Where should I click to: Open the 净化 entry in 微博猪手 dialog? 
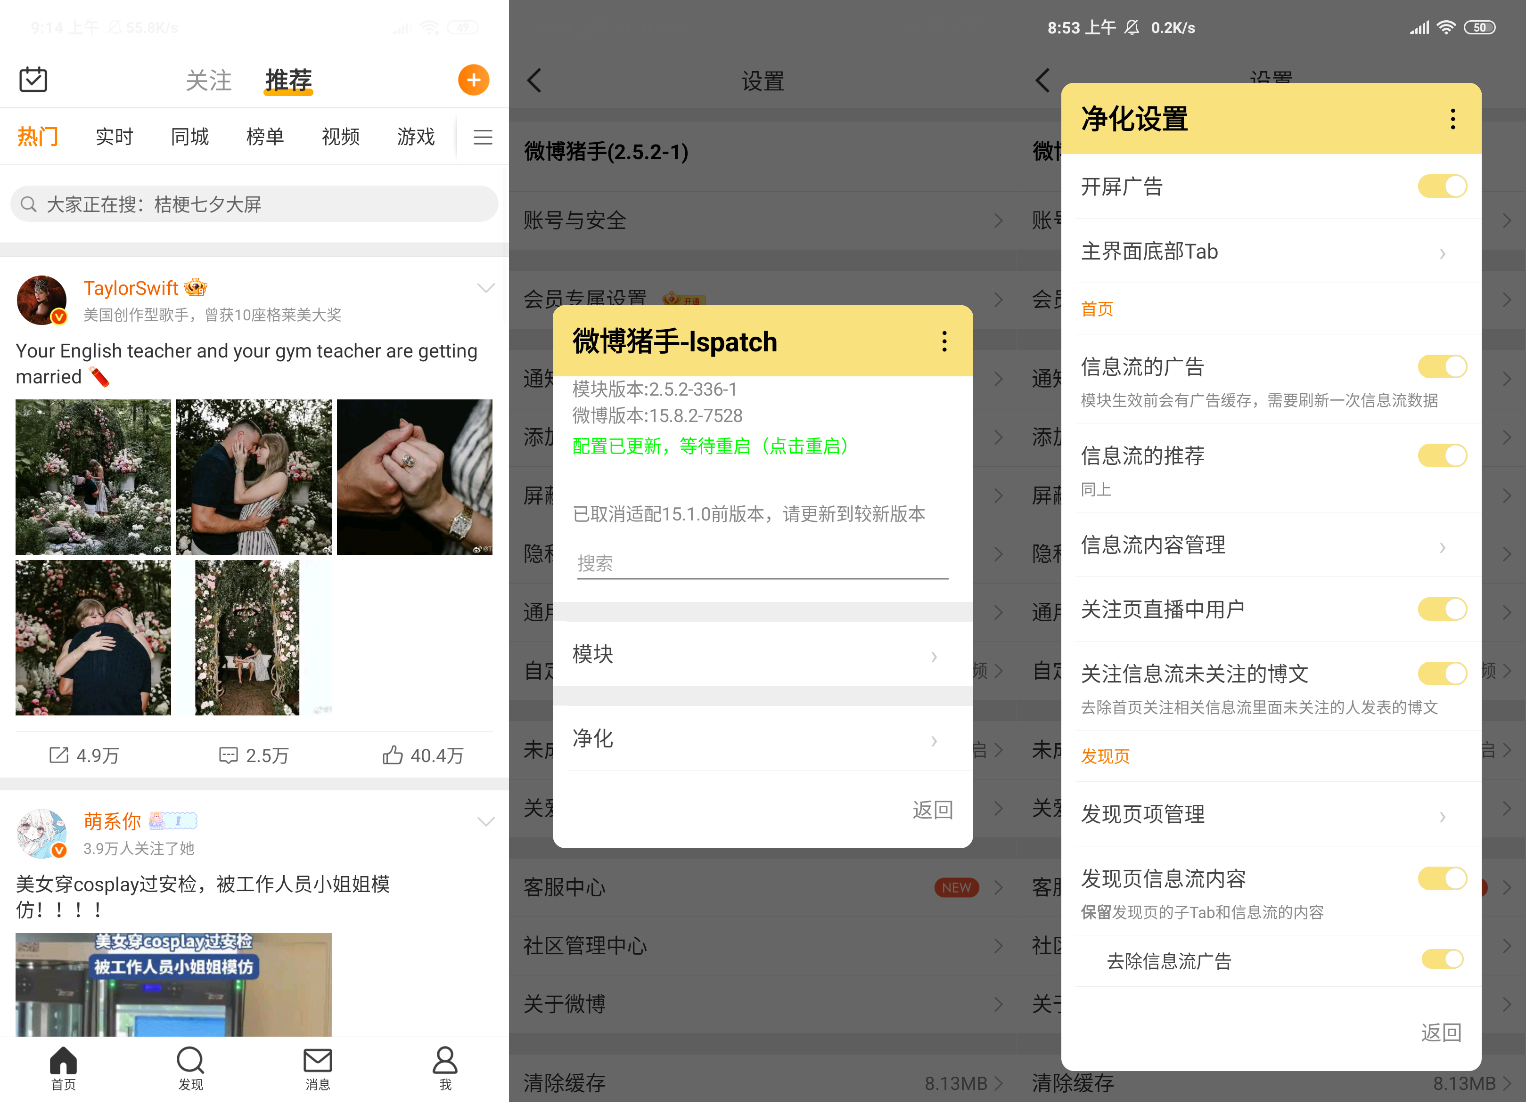pos(762,738)
